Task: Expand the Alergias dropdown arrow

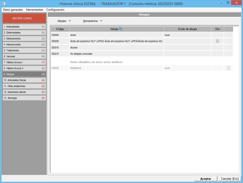Action: [70, 21]
